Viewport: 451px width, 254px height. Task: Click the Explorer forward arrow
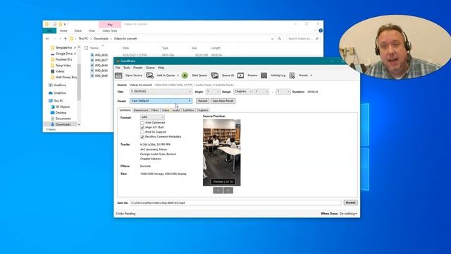pos(55,39)
